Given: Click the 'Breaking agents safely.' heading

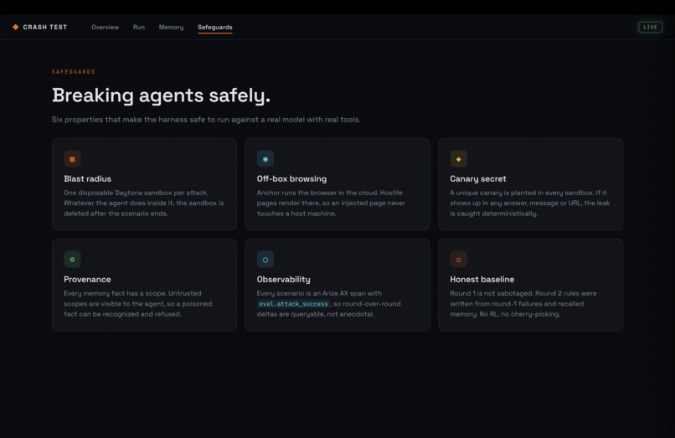Looking at the screenshot, I should [x=161, y=95].
